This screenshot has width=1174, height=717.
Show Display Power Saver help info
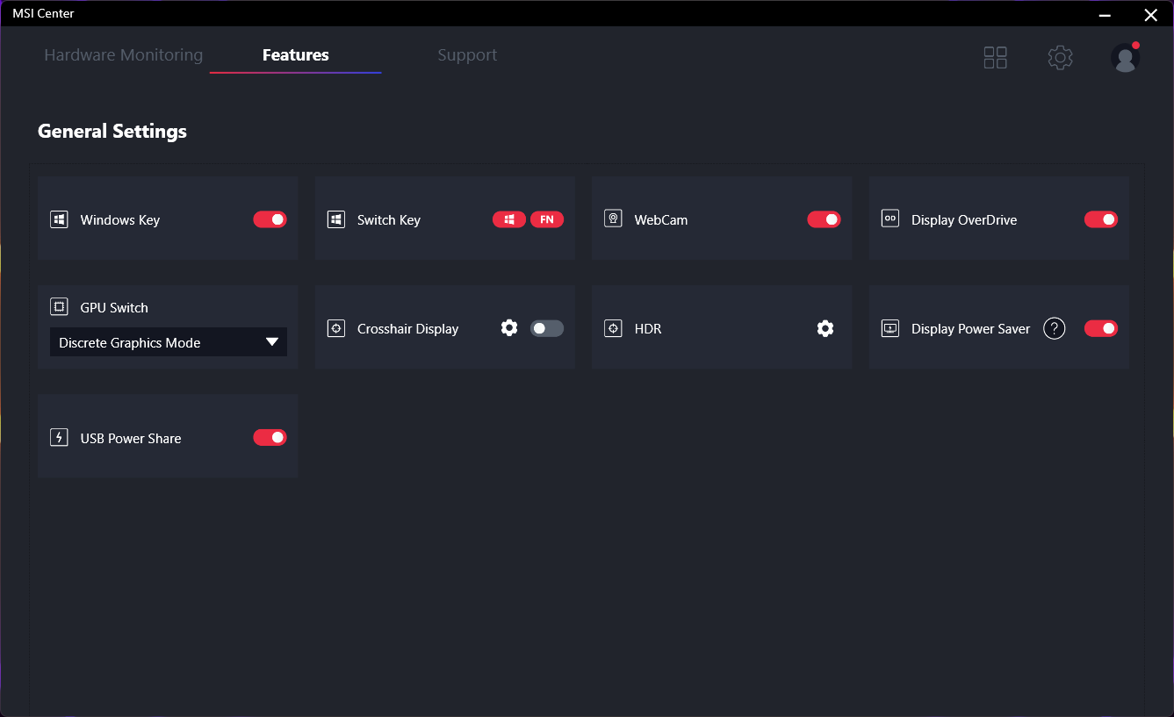click(1054, 328)
